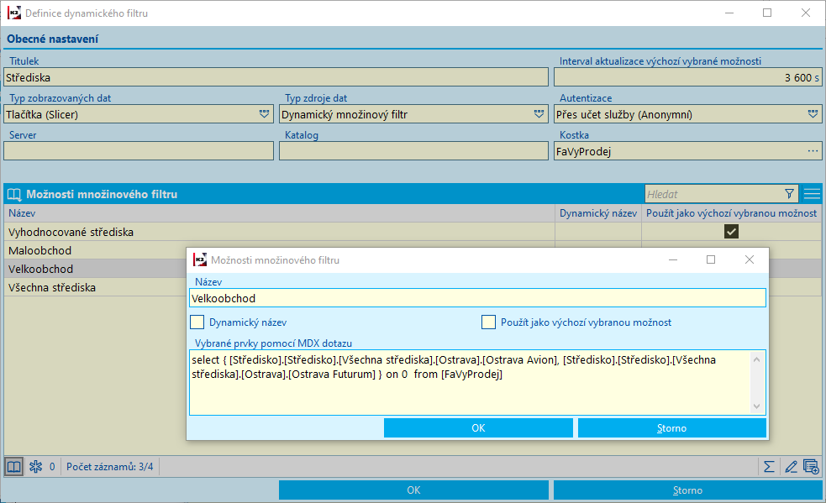Maximize the Možnosti množinového filtru dialog
This screenshot has height=503, width=826.
click(x=711, y=259)
